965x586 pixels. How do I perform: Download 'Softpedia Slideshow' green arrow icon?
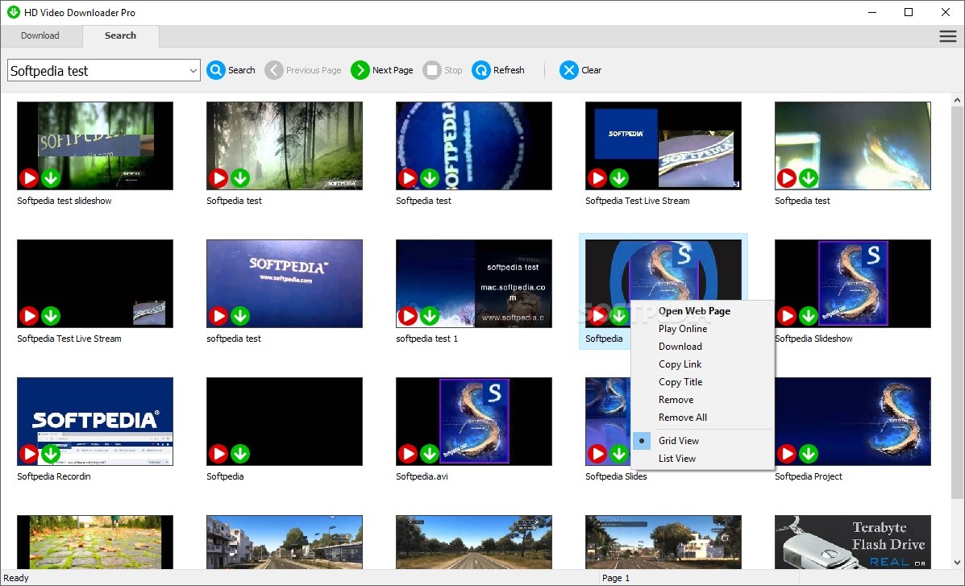click(809, 317)
